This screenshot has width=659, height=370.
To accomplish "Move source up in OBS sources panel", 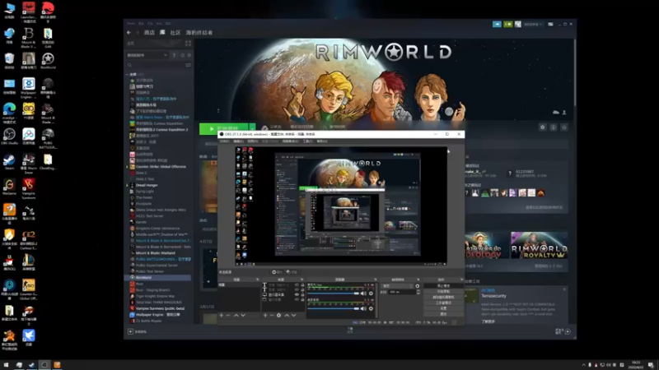I will click(287, 315).
